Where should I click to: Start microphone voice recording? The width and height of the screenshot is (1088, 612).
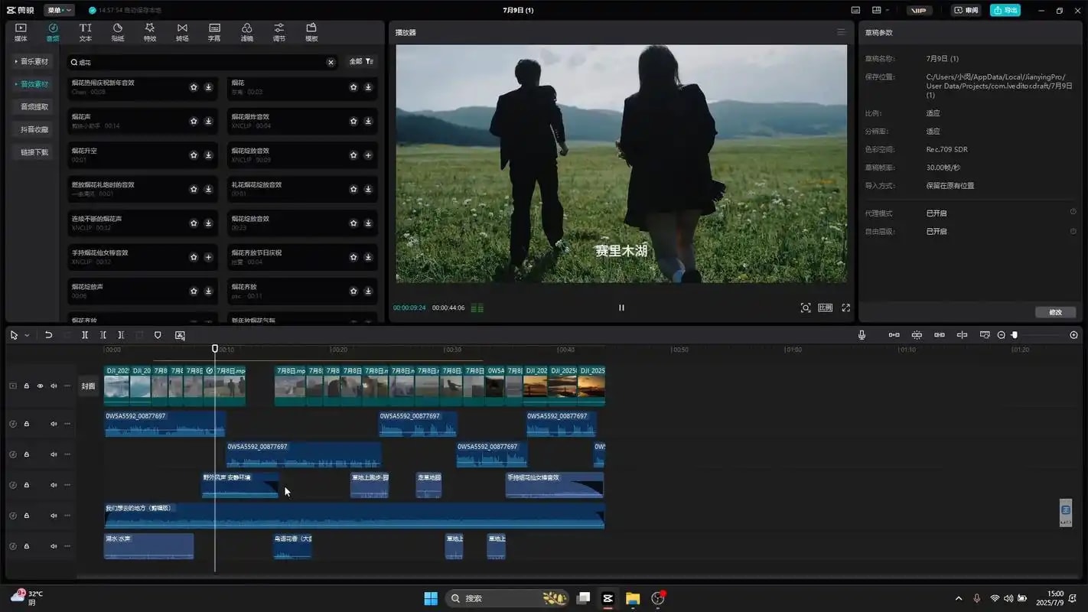(x=862, y=335)
